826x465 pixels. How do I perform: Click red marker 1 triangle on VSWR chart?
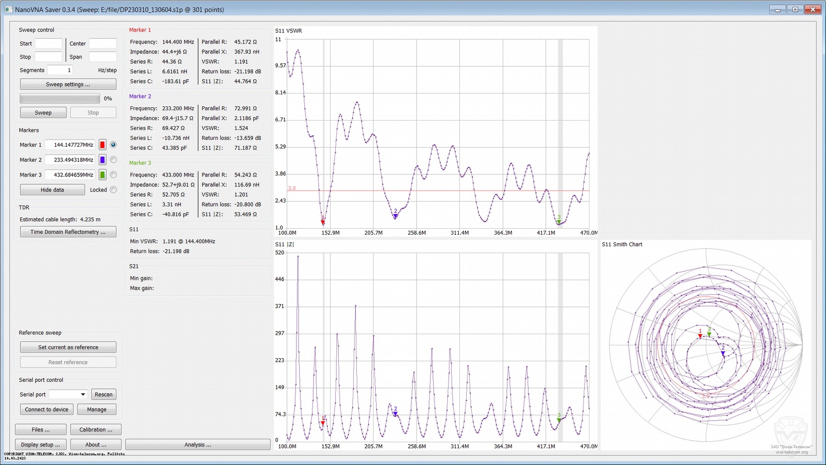[323, 222]
